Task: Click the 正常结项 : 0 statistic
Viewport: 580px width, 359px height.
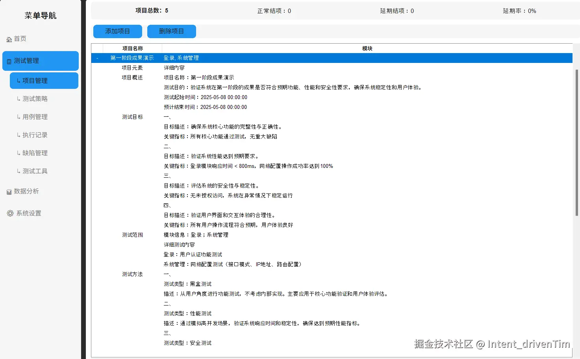Action: coord(274,11)
